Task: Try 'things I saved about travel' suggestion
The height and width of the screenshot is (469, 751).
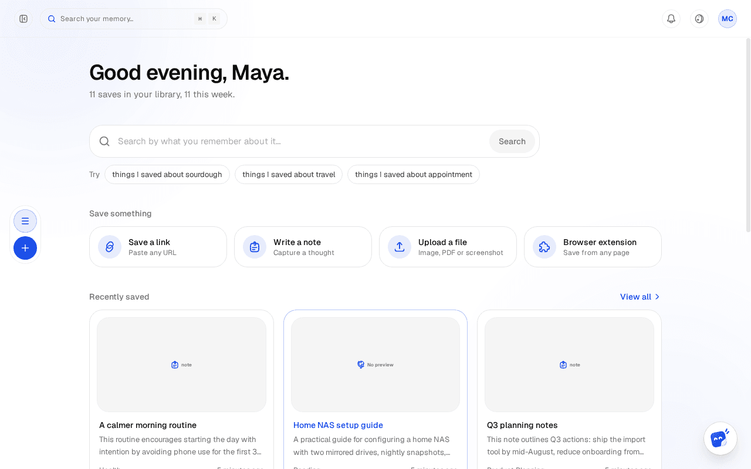Action: coord(289,174)
